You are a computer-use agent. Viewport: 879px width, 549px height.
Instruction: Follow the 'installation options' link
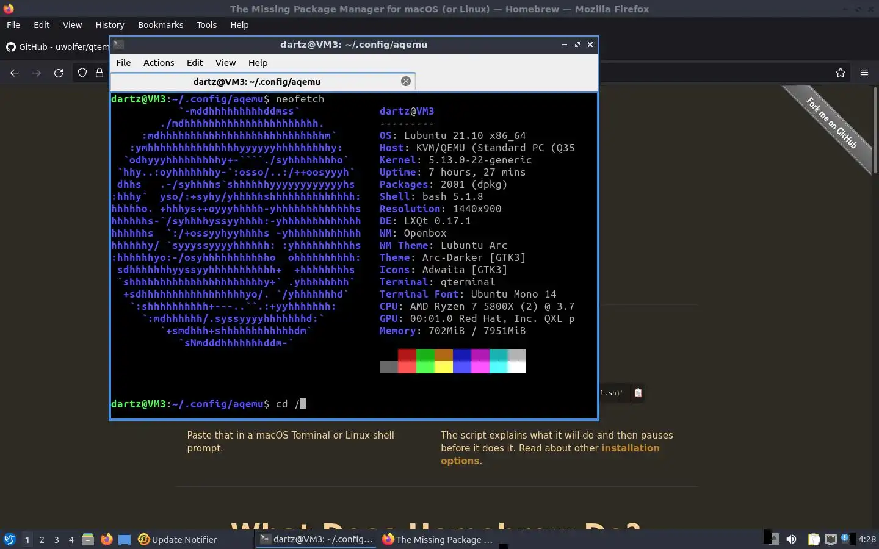(550, 454)
